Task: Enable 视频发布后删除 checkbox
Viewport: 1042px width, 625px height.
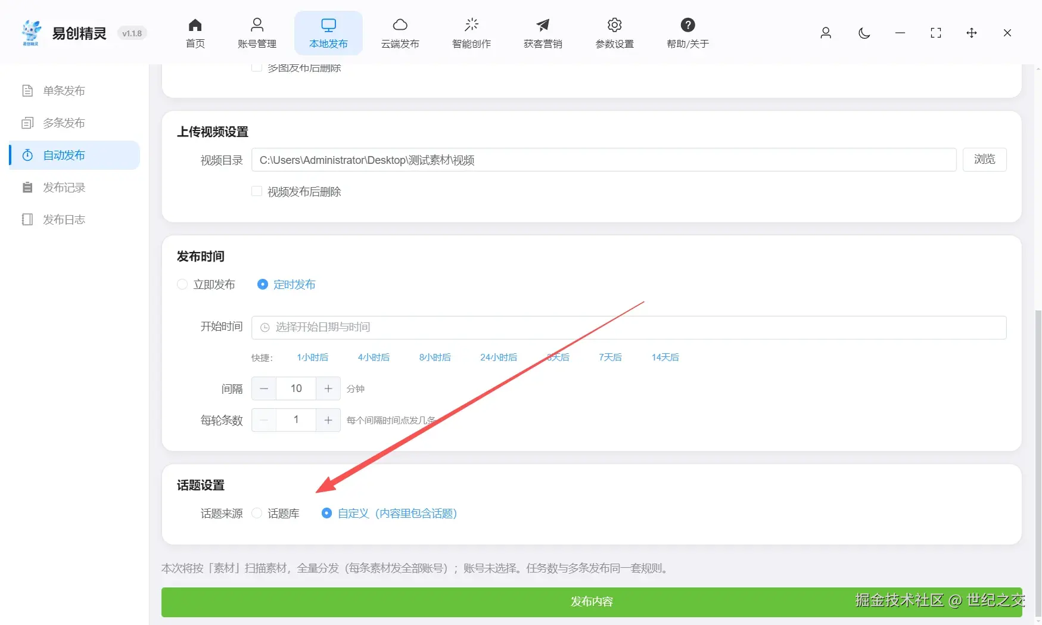Action: (256, 191)
